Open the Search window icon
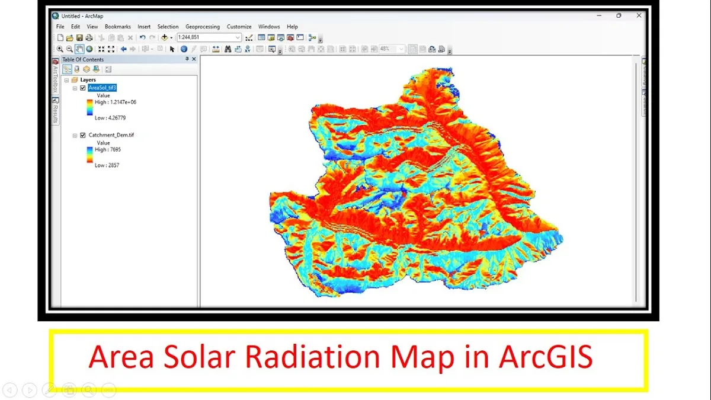The width and height of the screenshot is (711, 400). pos(281,37)
